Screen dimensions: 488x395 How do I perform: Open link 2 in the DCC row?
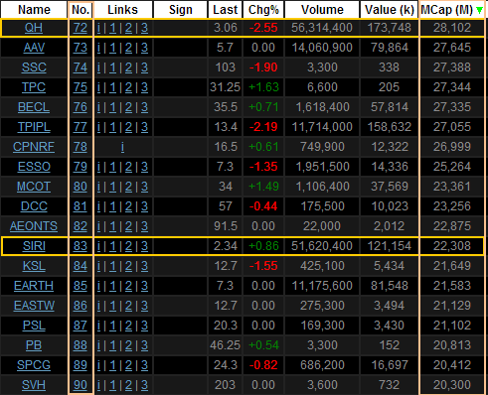coord(128,206)
